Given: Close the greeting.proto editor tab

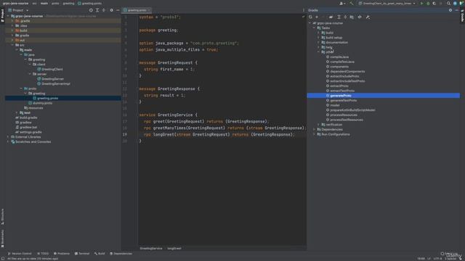Looking at the screenshot, I should (149, 10).
